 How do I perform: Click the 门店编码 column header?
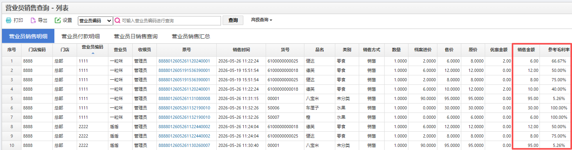[x=37, y=50]
